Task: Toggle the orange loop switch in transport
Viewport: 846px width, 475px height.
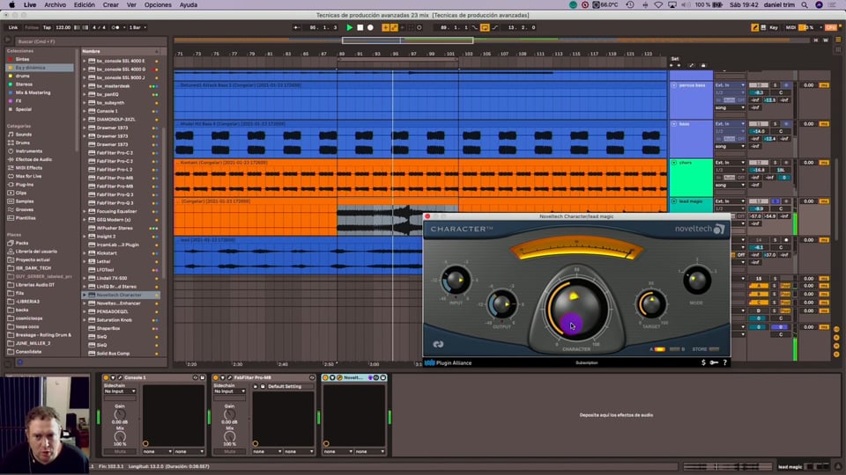Action: click(485, 27)
